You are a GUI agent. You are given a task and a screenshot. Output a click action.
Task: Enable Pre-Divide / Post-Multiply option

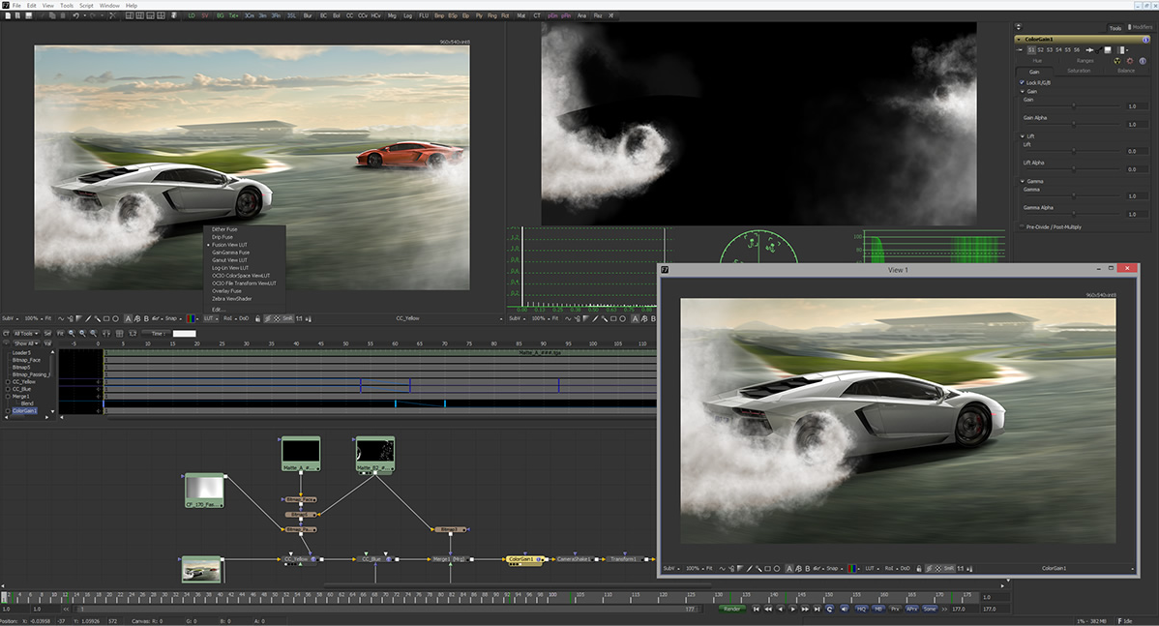[x=1022, y=225]
